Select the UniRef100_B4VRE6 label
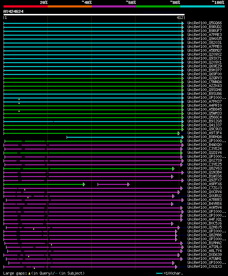The height and width of the screenshot is (276, 228). coord(204,204)
